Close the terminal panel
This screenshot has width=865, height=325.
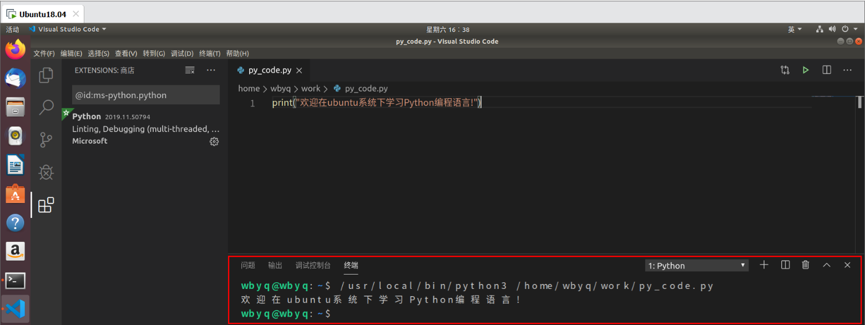pos(847,265)
